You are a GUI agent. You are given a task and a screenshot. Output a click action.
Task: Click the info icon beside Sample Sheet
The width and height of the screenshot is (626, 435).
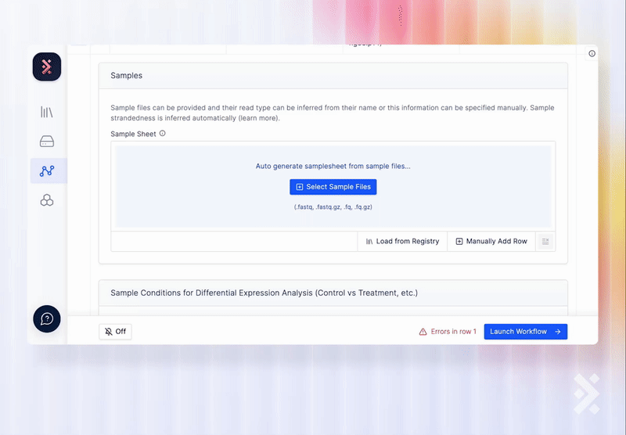[163, 133]
